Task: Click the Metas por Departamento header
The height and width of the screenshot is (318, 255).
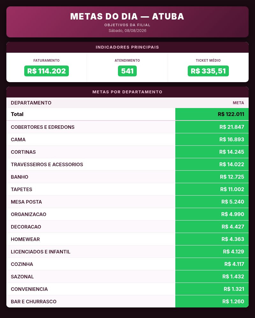Action: point(127,92)
